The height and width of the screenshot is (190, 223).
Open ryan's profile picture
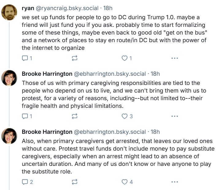coord(9,12)
